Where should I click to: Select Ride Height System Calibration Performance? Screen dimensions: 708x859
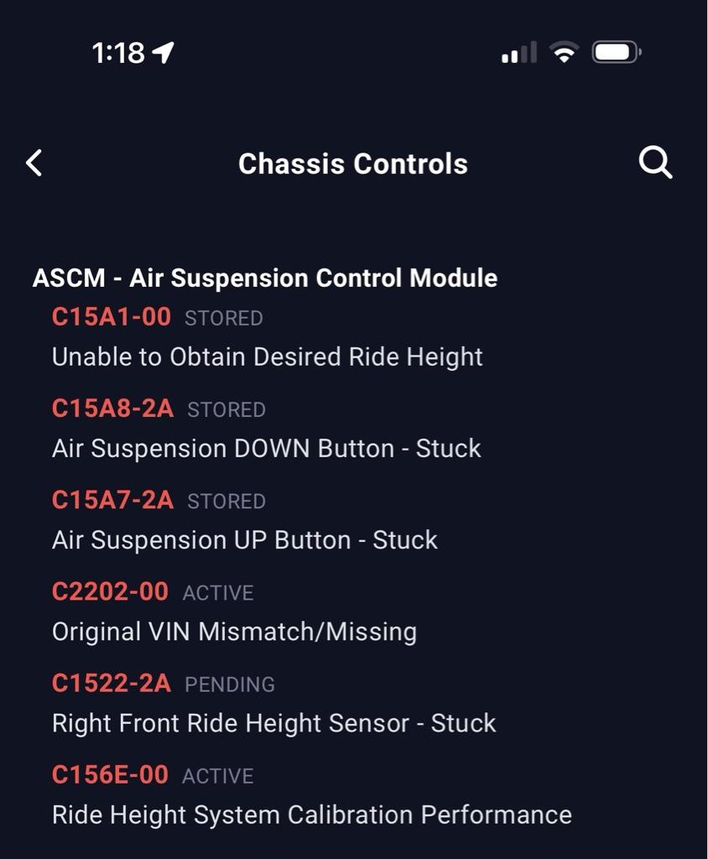coord(311,814)
